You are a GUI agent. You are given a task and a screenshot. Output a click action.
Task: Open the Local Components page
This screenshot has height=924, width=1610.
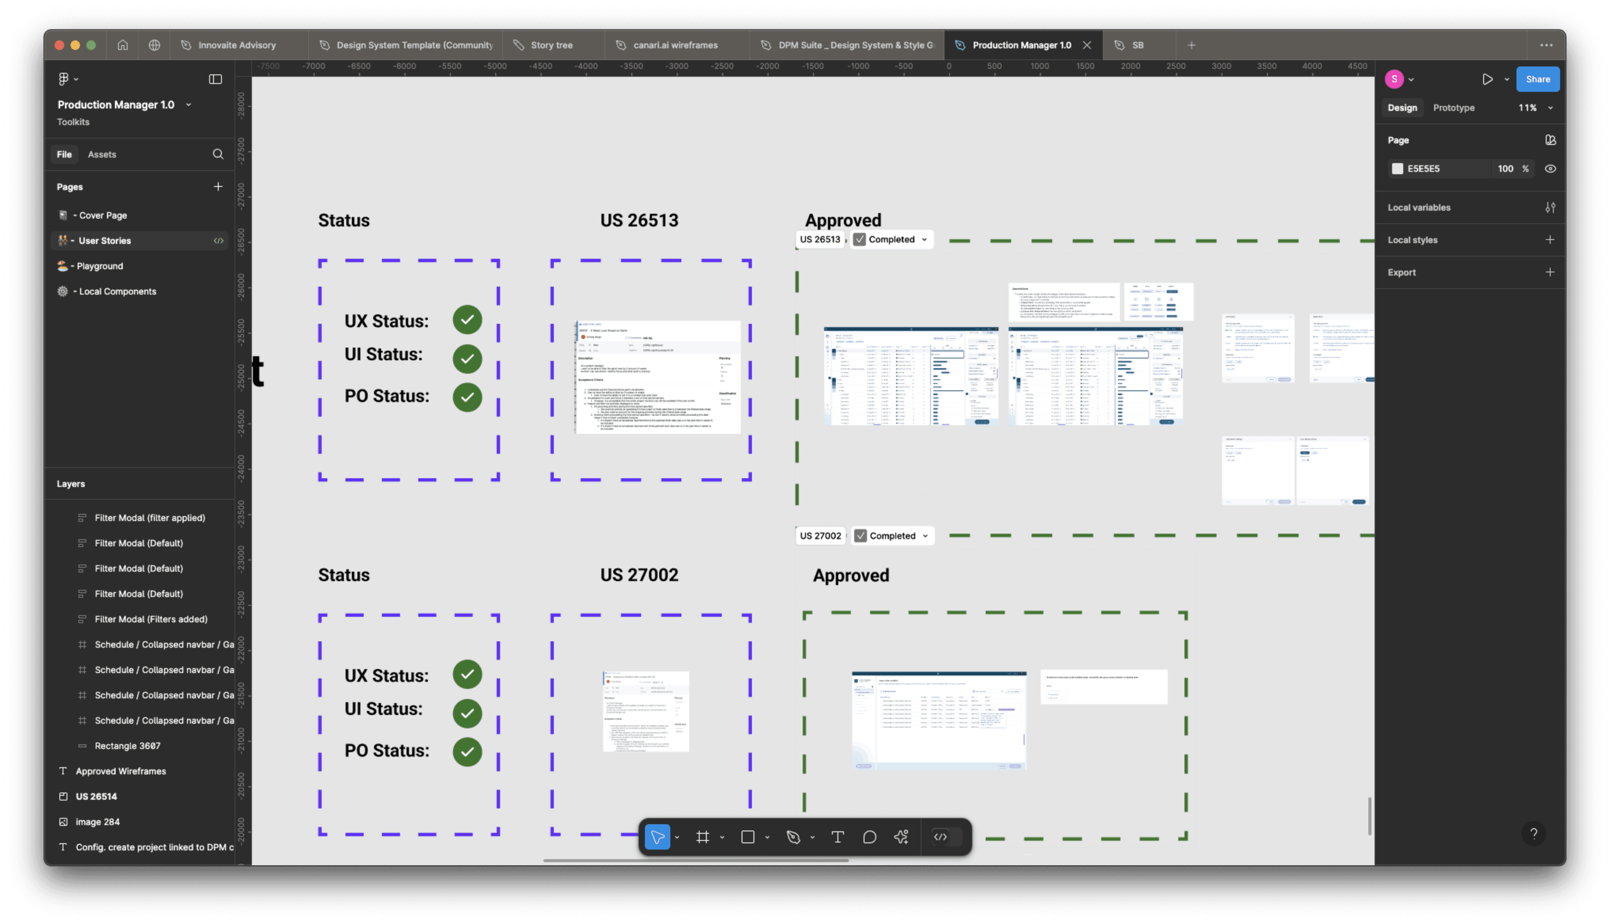[139, 291]
